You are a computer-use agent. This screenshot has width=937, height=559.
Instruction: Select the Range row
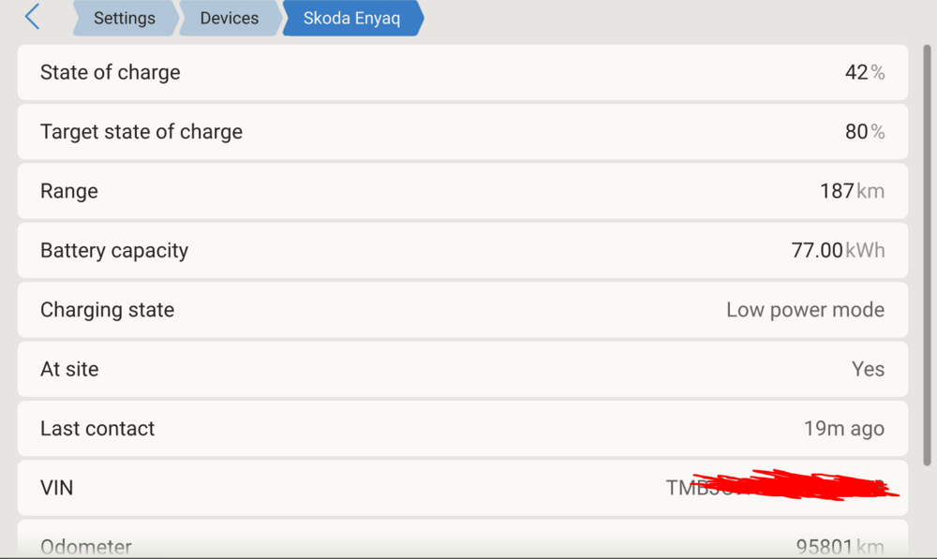click(x=463, y=191)
